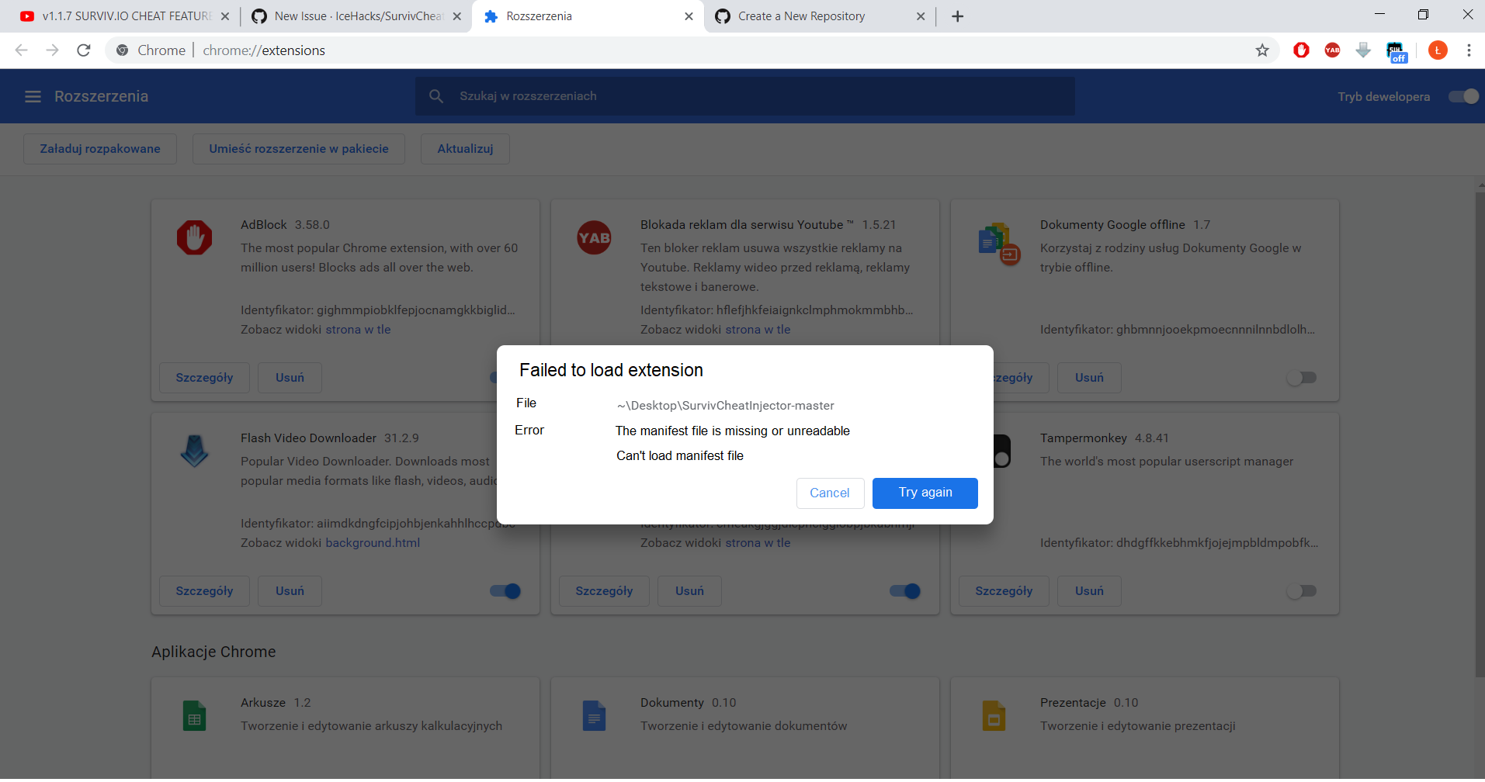The image size is (1485, 782).
Task: Toggle off Tryb dewelopera
Action: (x=1462, y=96)
